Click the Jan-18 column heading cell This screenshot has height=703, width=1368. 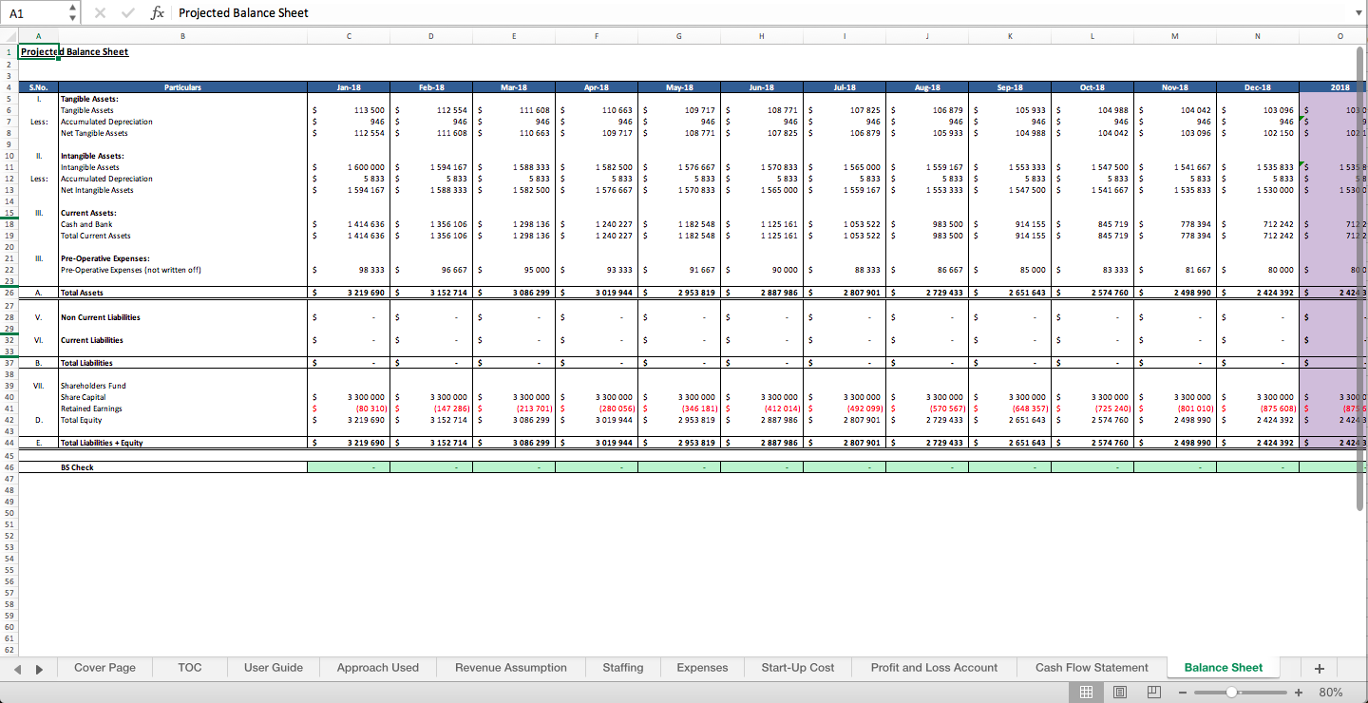[x=349, y=87]
